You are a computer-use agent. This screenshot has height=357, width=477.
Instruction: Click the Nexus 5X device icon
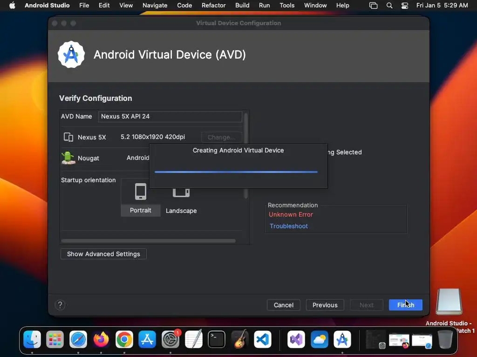pos(68,137)
